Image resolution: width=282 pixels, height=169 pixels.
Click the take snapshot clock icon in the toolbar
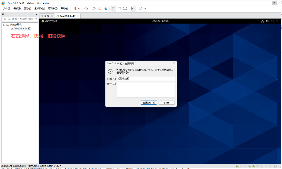94,9
